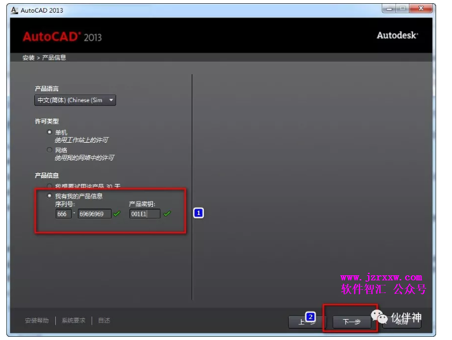
Task: Click the 序列号 label
Action: click(65, 204)
